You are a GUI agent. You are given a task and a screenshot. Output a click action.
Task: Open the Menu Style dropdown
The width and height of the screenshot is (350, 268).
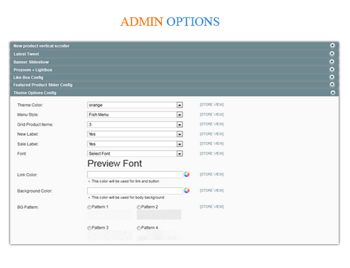180,115
